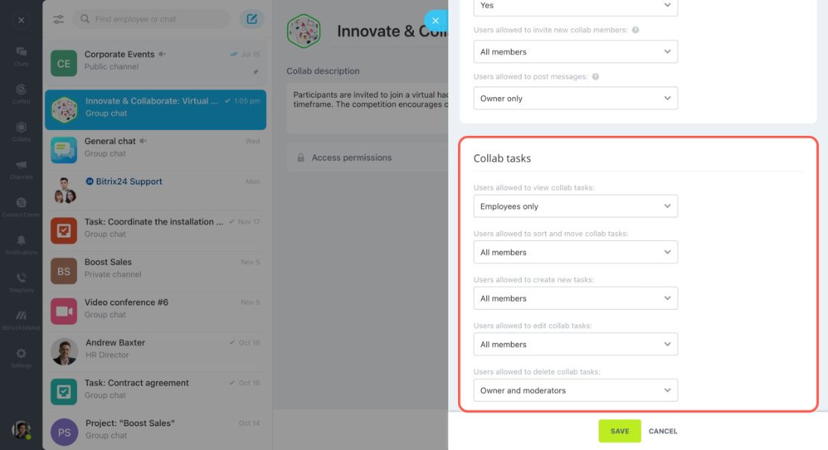The image size is (828, 450).
Task: Open Notifications bell in the sidebar
Action: (21, 245)
